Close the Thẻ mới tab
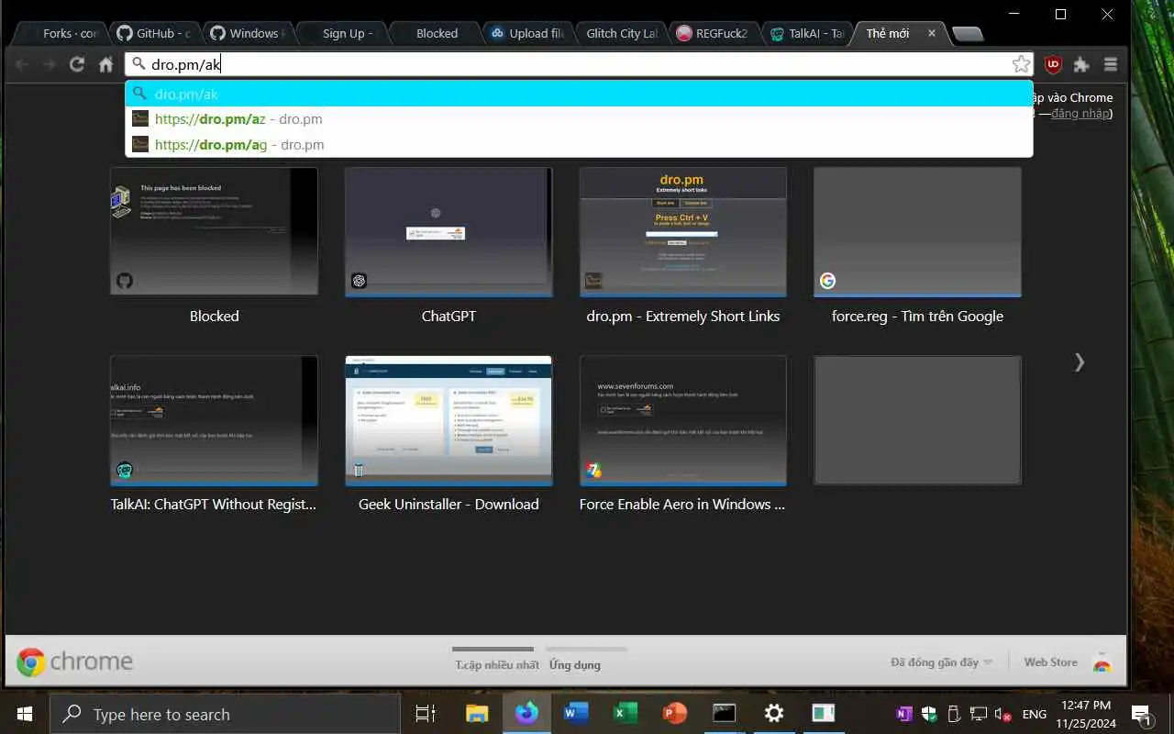Image resolution: width=1174 pixels, height=734 pixels. pyautogui.click(x=932, y=33)
